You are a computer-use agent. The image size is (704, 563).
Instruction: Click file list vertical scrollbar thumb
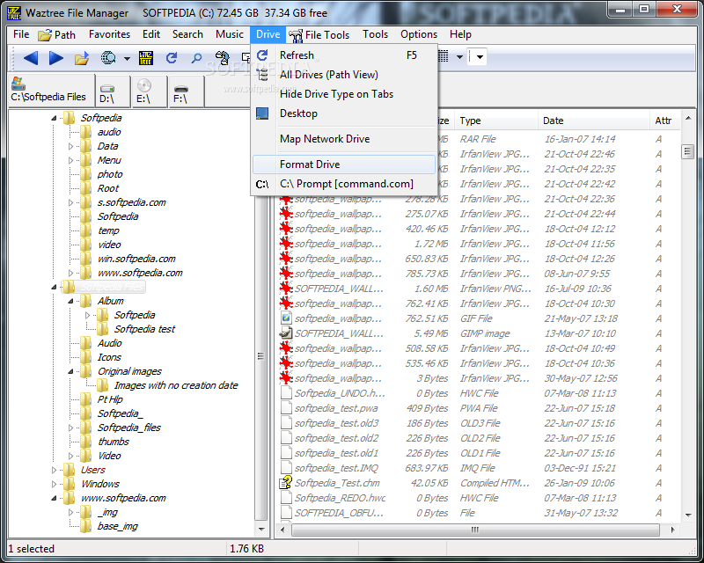pyautogui.click(x=687, y=152)
